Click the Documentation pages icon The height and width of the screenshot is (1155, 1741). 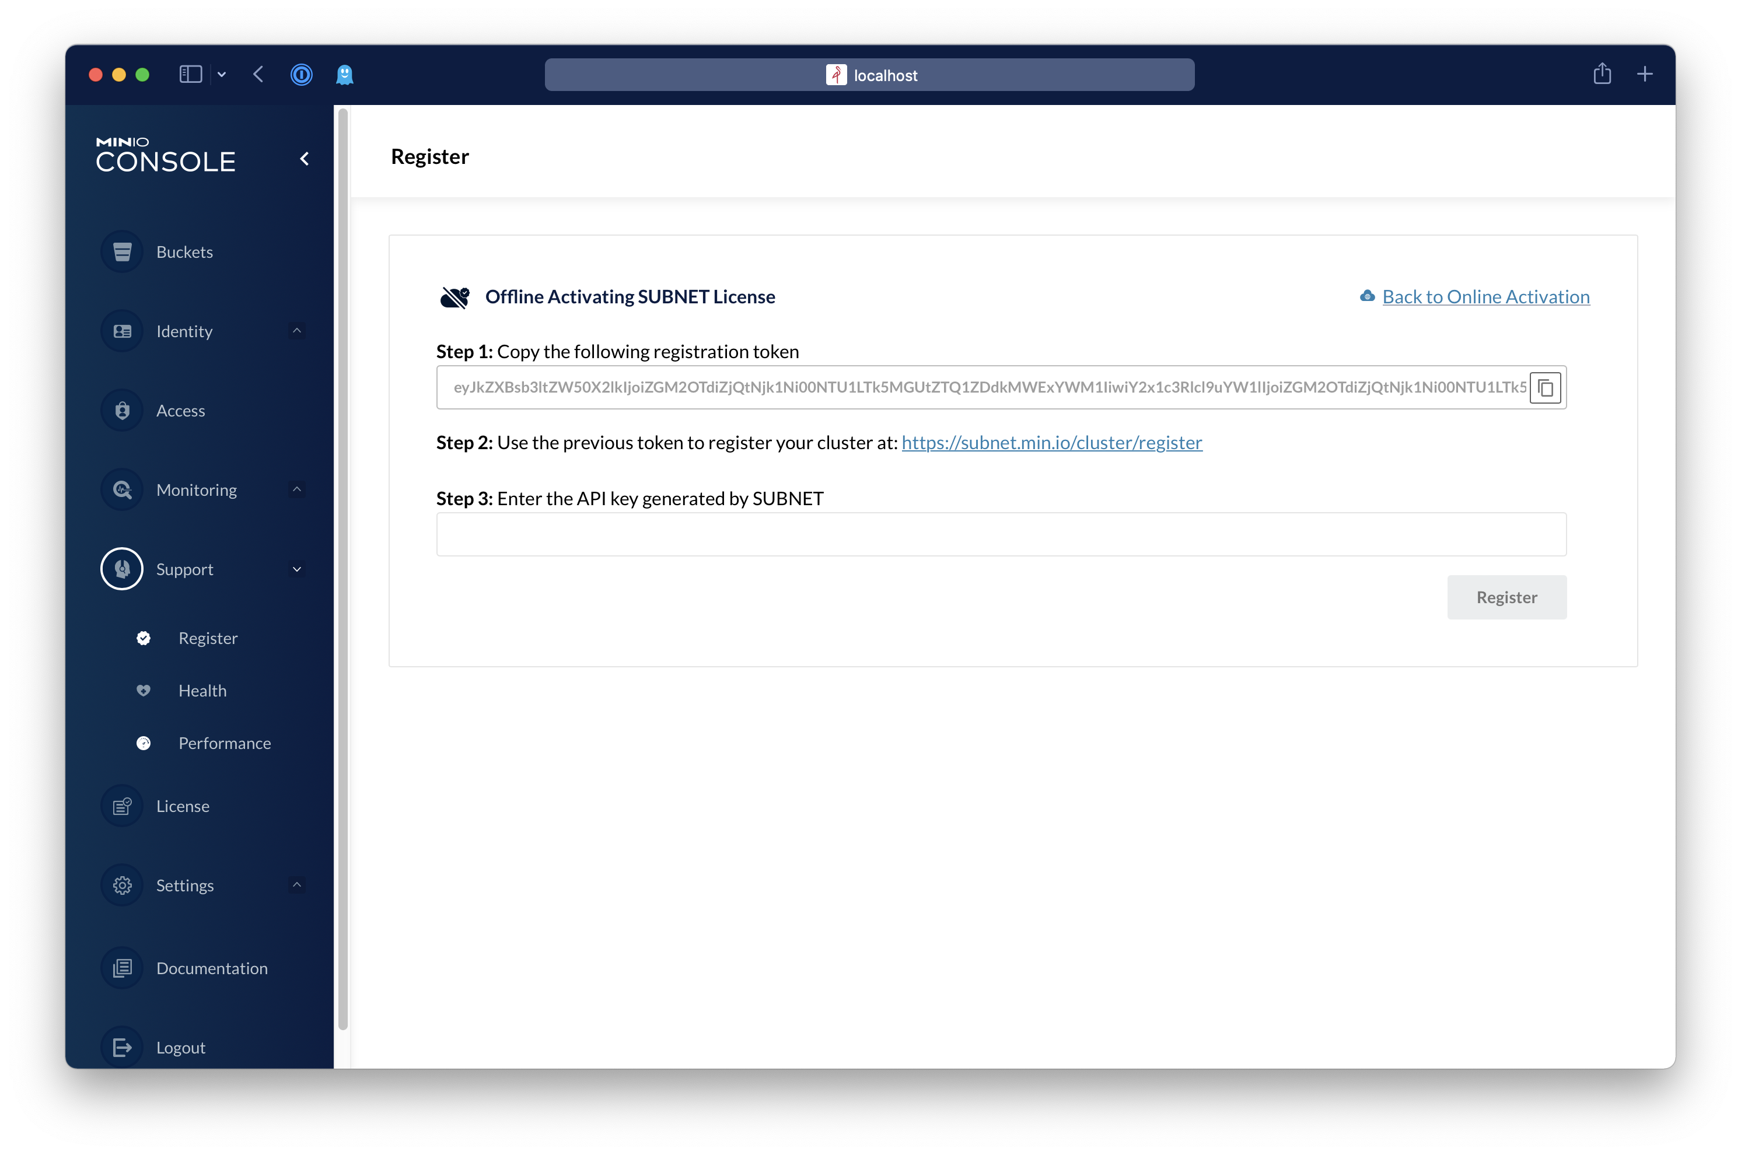point(123,968)
